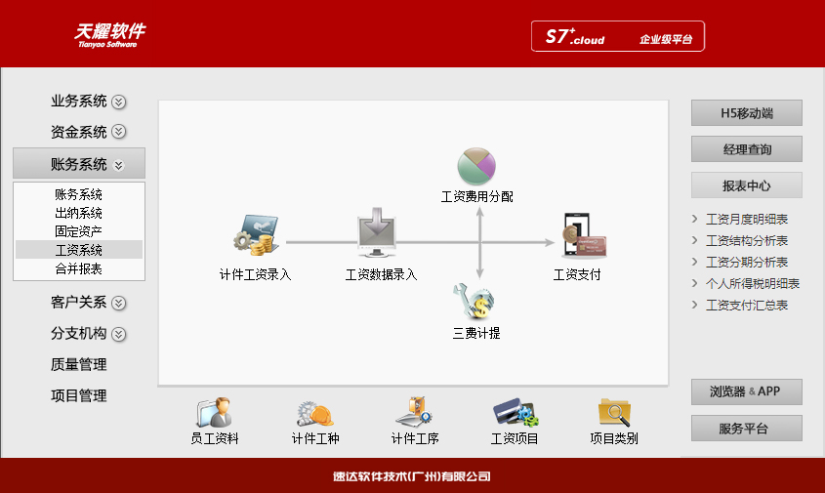This screenshot has width=825, height=493.
Task: Open the 经理查询 button
Action: click(x=747, y=149)
